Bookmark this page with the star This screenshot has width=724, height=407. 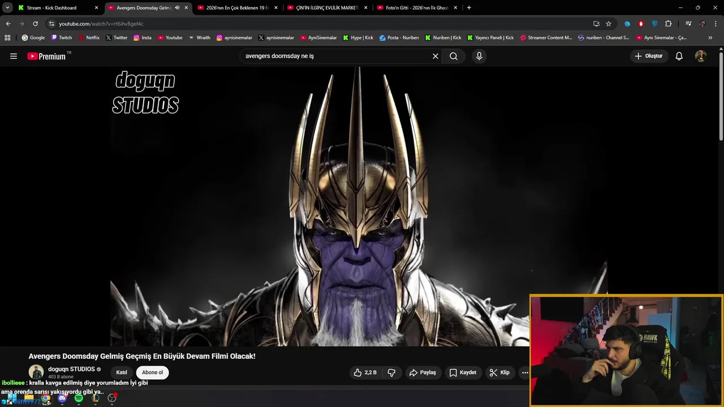(609, 24)
